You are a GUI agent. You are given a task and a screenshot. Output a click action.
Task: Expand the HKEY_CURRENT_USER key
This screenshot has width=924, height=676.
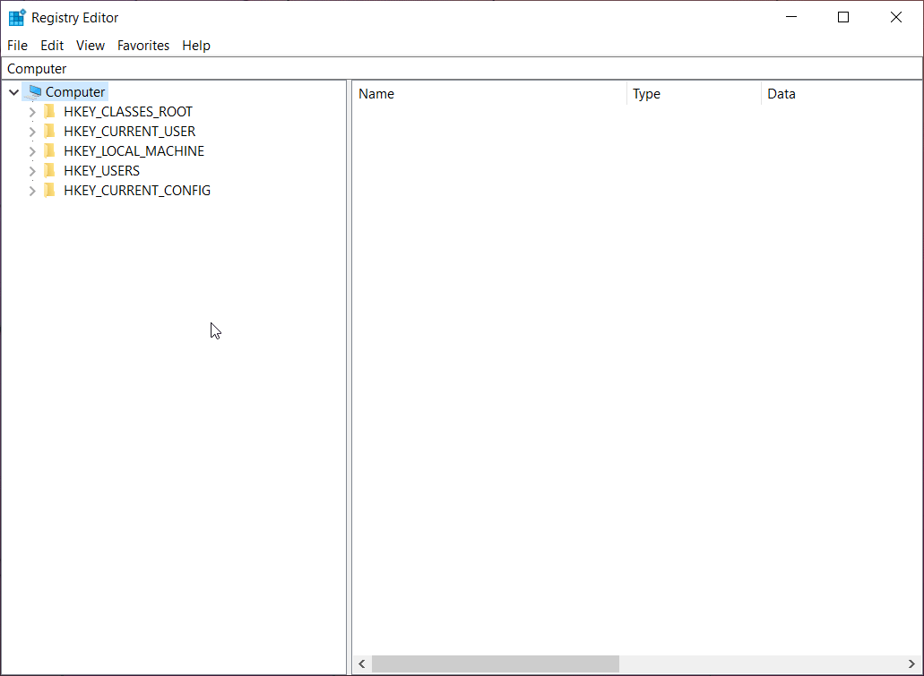click(x=32, y=132)
